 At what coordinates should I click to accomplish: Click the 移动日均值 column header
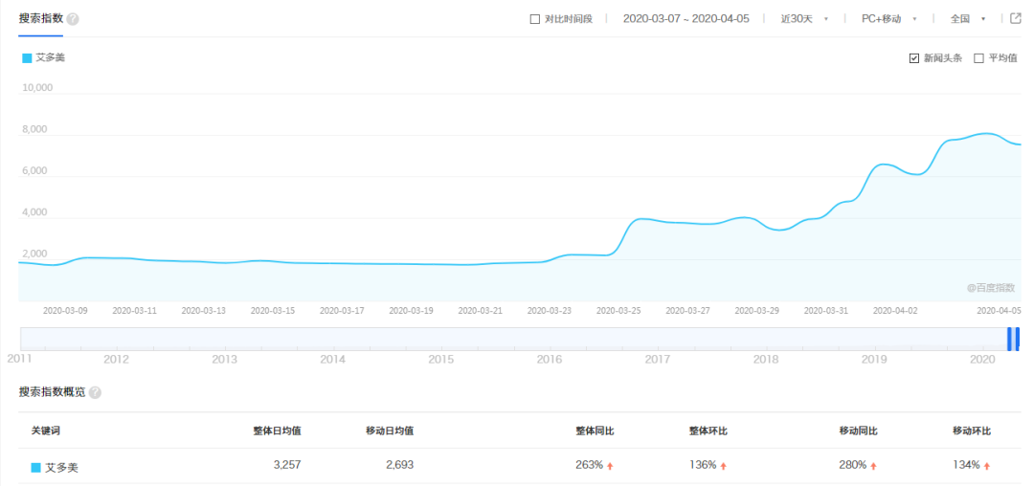390,431
